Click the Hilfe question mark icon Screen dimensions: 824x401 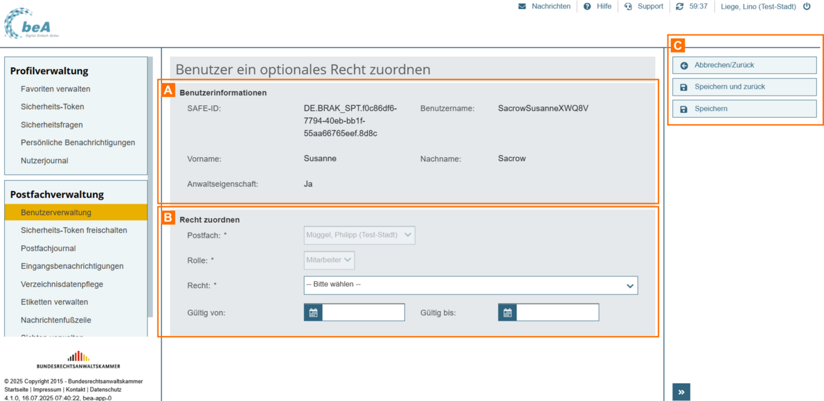[x=587, y=6]
